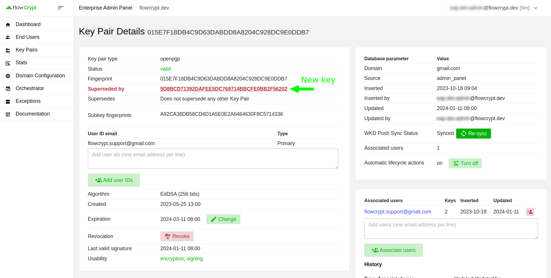551x278 pixels.
Task: Click the Inserted value 2023-10-18 09:04
Action: [x=457, y=88]
